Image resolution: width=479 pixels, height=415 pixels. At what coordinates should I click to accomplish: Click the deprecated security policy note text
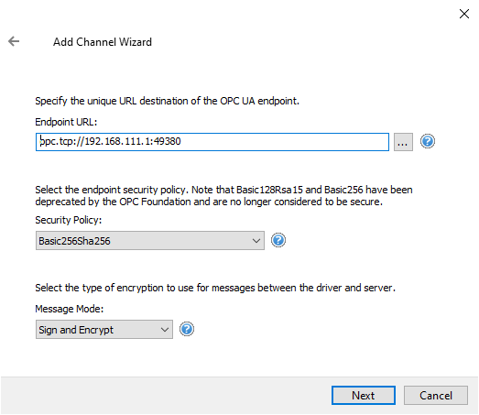[x=223, y=195]
